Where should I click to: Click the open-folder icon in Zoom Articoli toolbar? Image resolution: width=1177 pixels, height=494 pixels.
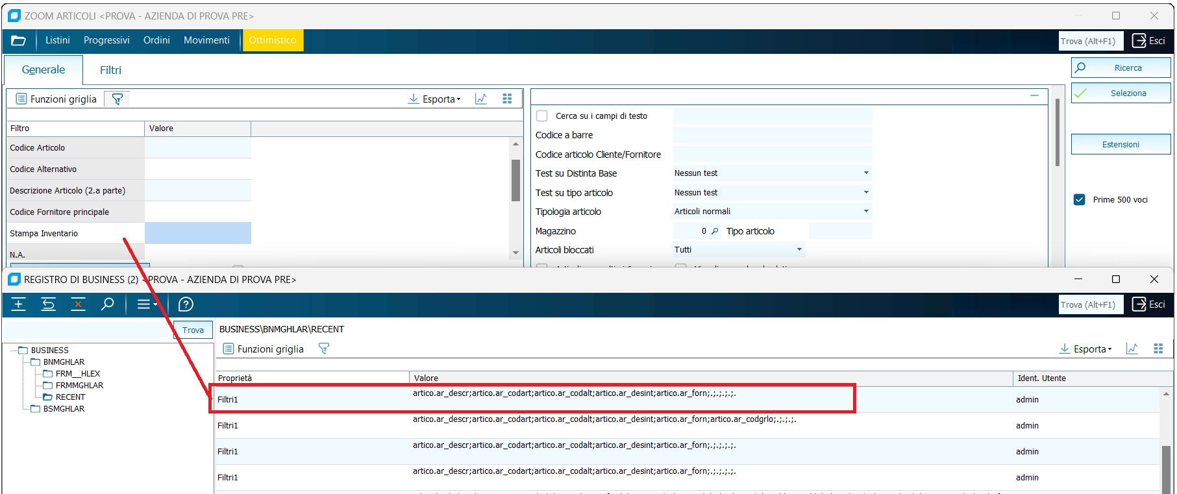click(19, 40)
